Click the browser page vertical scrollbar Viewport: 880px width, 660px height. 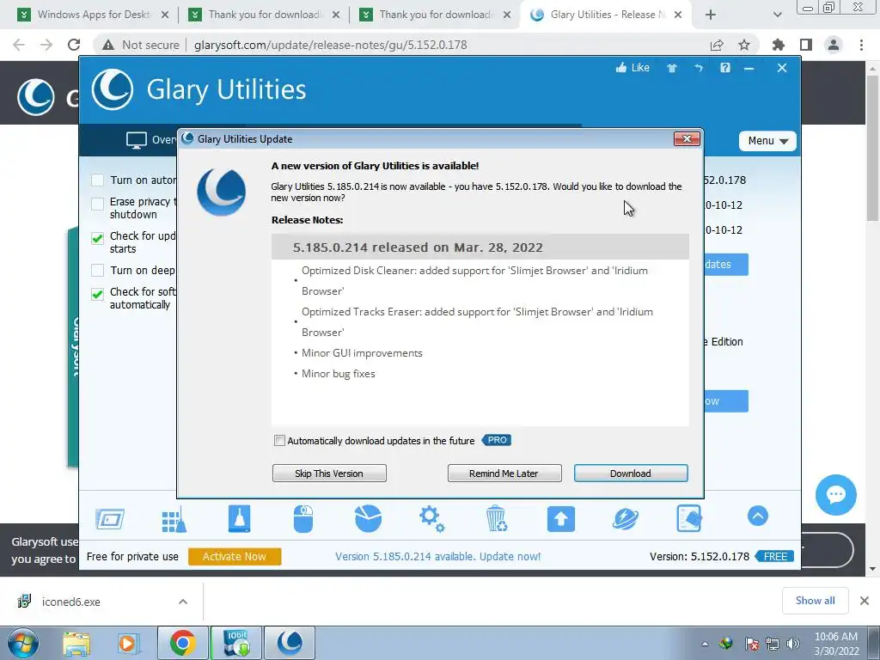click(873, 147)
